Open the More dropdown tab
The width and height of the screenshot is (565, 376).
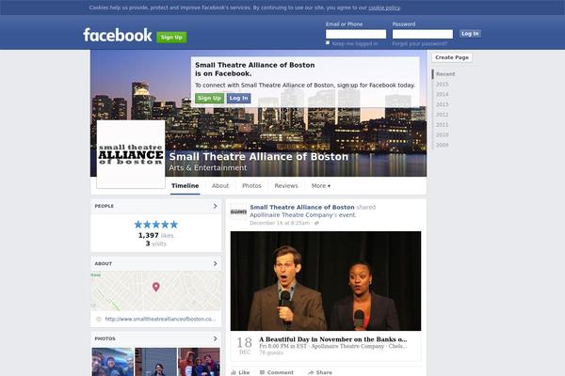point(321,186)
